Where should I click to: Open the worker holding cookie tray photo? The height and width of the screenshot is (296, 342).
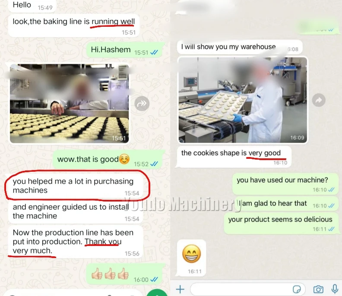pos(243,100)
